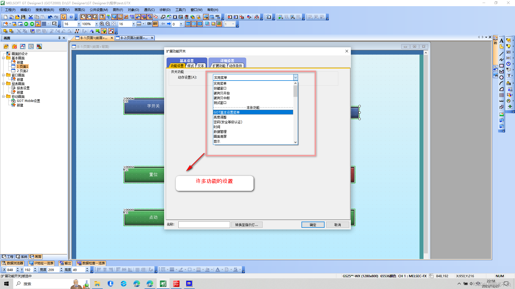Screen dimensions: 515x289
Task: Click the Undo arrow icon
Action: [50, 17]
